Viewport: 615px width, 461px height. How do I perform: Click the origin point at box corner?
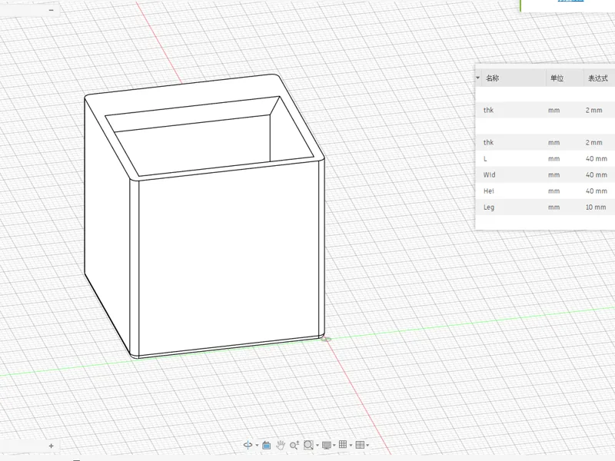point(327,339)
